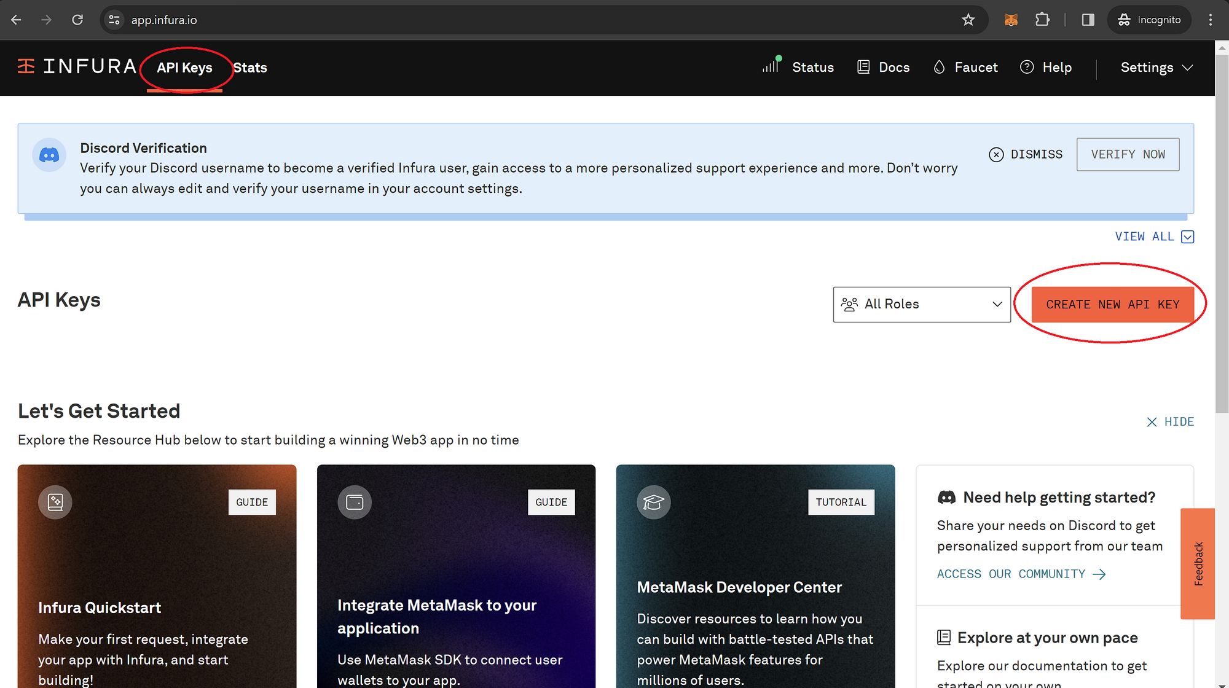Image resolution: width=1229 pixels, height=688 pixels.
Task: Open the Chrome three-dot menu
Action: pyautogui.click(x=1211, y=20)
